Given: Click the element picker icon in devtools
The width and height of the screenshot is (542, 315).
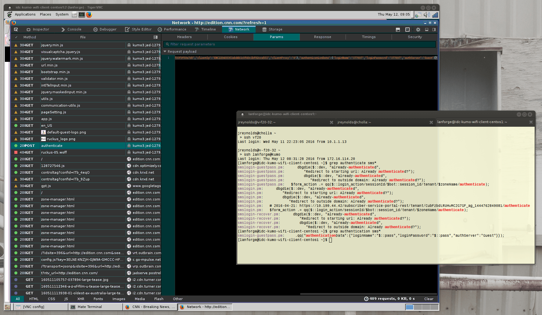Looking at the screenshot, I should coord(16,30).
